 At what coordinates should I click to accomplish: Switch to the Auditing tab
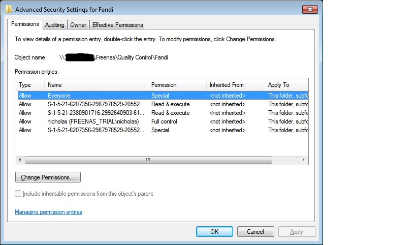[55, 25]
